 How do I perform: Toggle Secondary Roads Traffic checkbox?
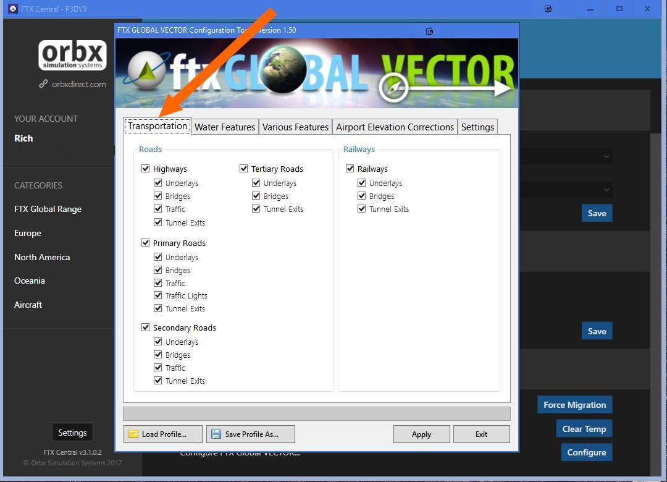pos(158,368)
